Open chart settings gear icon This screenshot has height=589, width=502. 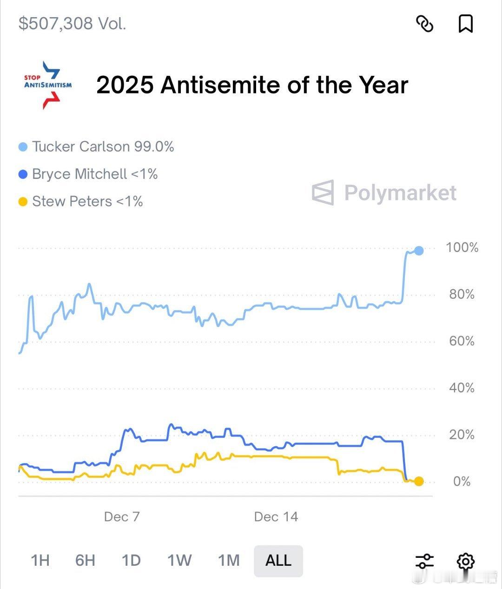click(465, 561)
